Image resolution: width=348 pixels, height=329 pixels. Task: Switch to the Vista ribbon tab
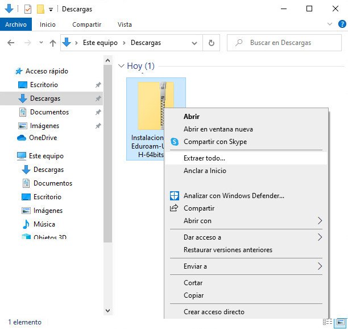pyautogui.click(x=125, y=24)
